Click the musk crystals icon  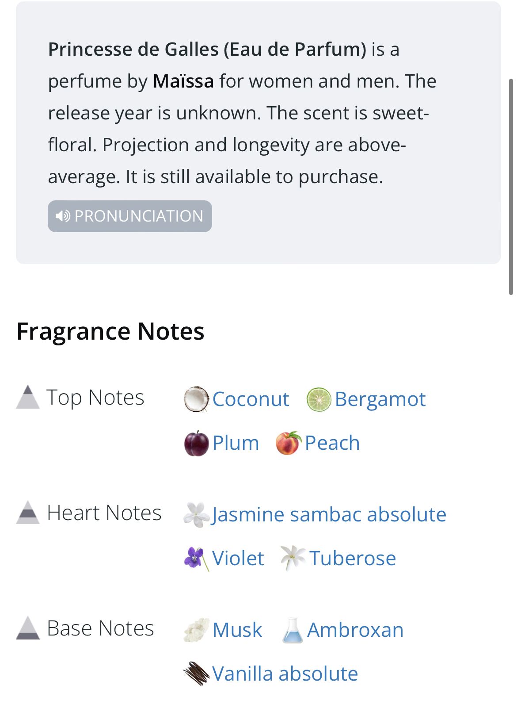196,630
